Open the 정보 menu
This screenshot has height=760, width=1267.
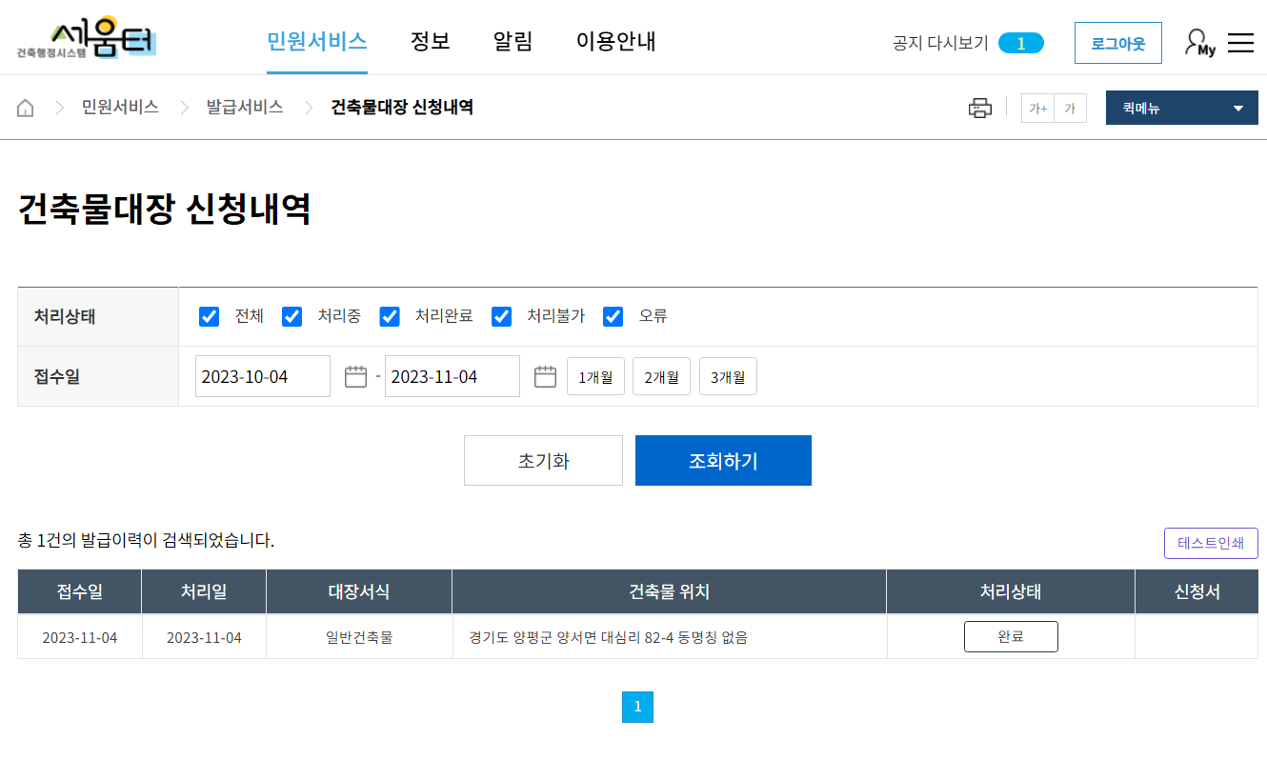tap(430, 42)
